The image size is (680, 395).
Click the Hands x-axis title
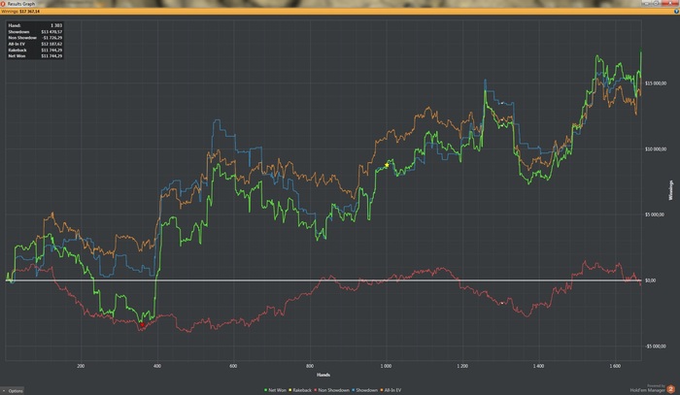coord(323,375)
